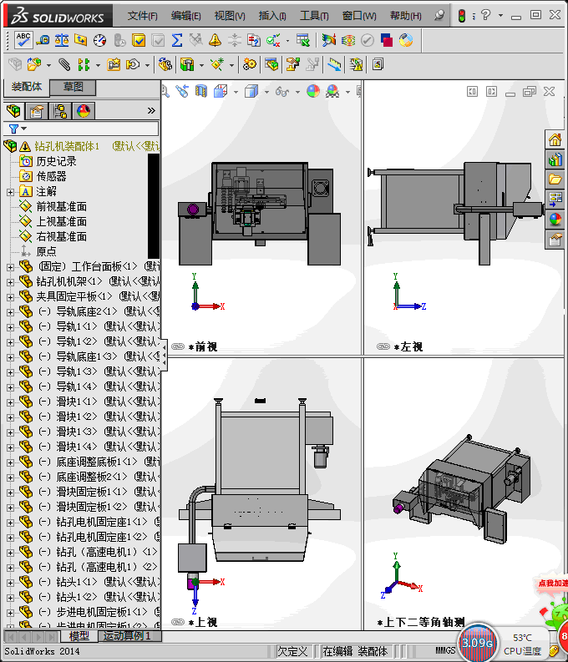Expand the 钻孔机机架<1> tree node
This screenshot has height=662, width=568.
pyautogui.click(x=10, y=282)
